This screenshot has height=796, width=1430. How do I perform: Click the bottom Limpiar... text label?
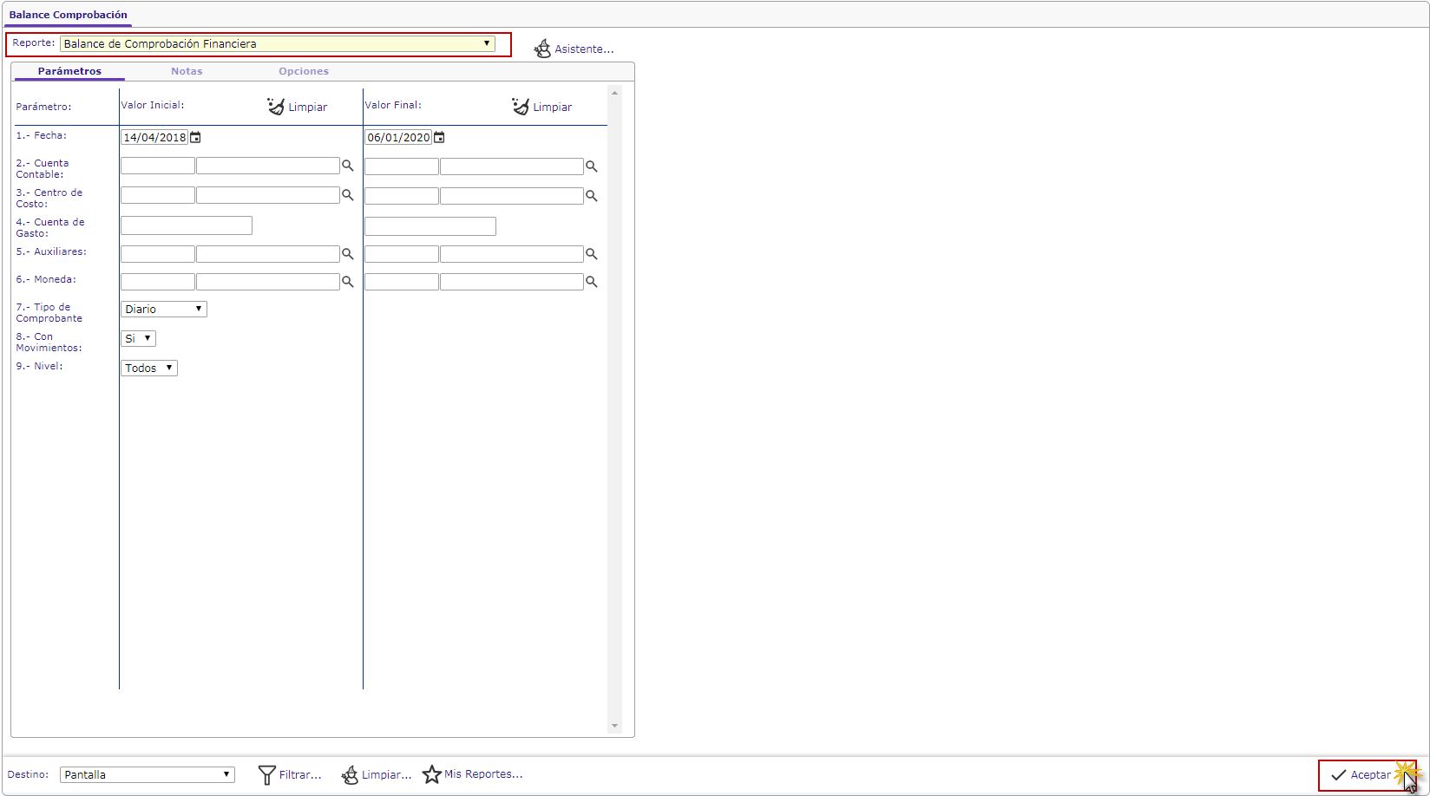tap(387, 775)
